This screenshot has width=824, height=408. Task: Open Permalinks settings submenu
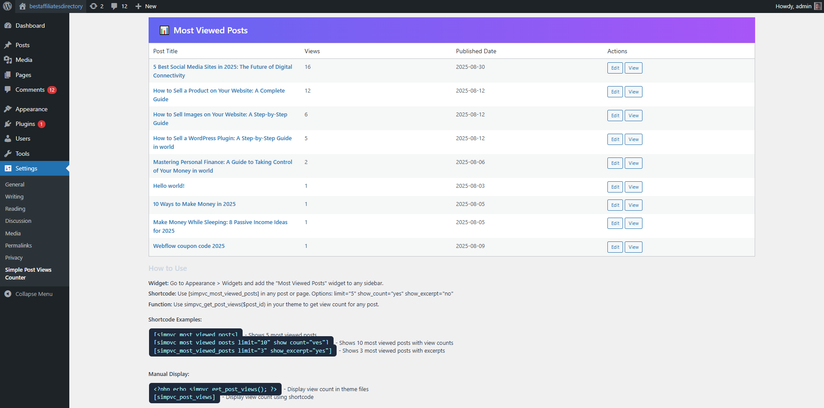(19, 245)
